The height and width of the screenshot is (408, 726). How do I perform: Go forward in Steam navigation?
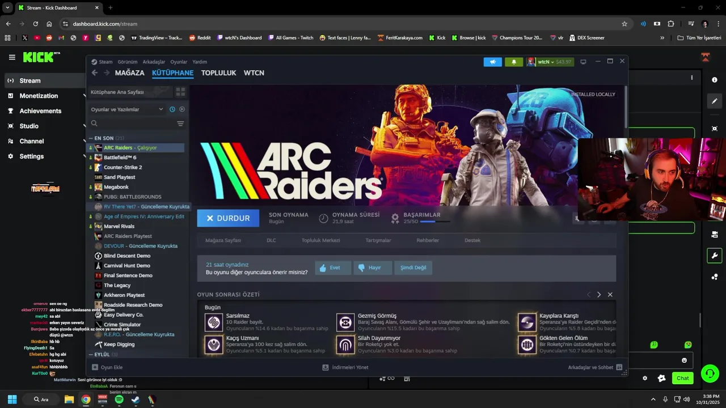tap(106, 73)
